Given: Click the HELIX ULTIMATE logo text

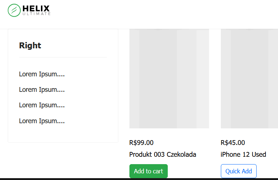Looking at the screenshot, I should (x=36, y=10).
